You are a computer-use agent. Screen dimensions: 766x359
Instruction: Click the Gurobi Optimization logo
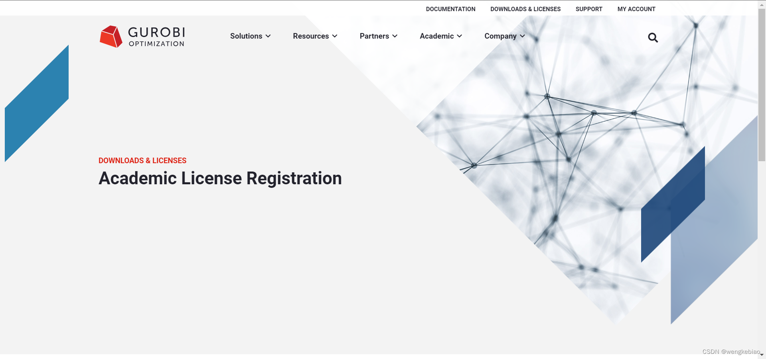point(142,36)
